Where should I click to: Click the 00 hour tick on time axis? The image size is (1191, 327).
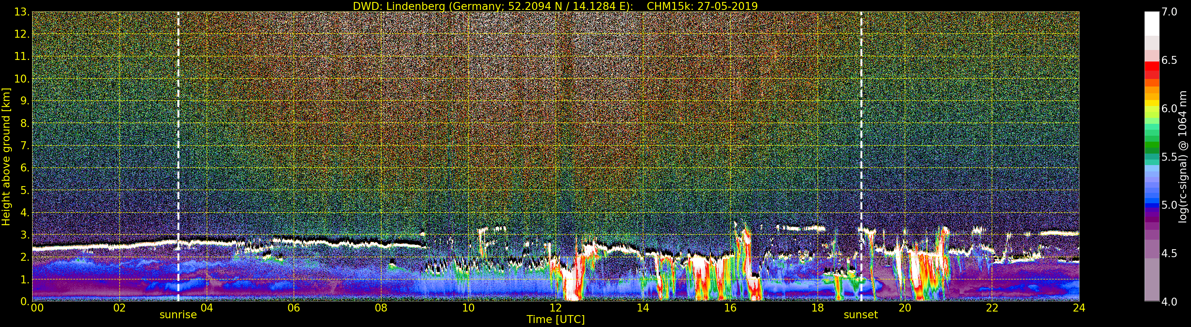[37, 308]
